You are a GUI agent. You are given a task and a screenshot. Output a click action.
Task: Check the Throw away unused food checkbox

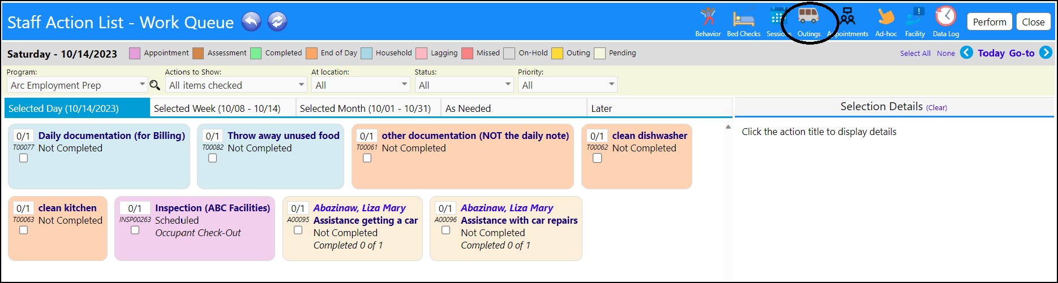pos(212,158)
